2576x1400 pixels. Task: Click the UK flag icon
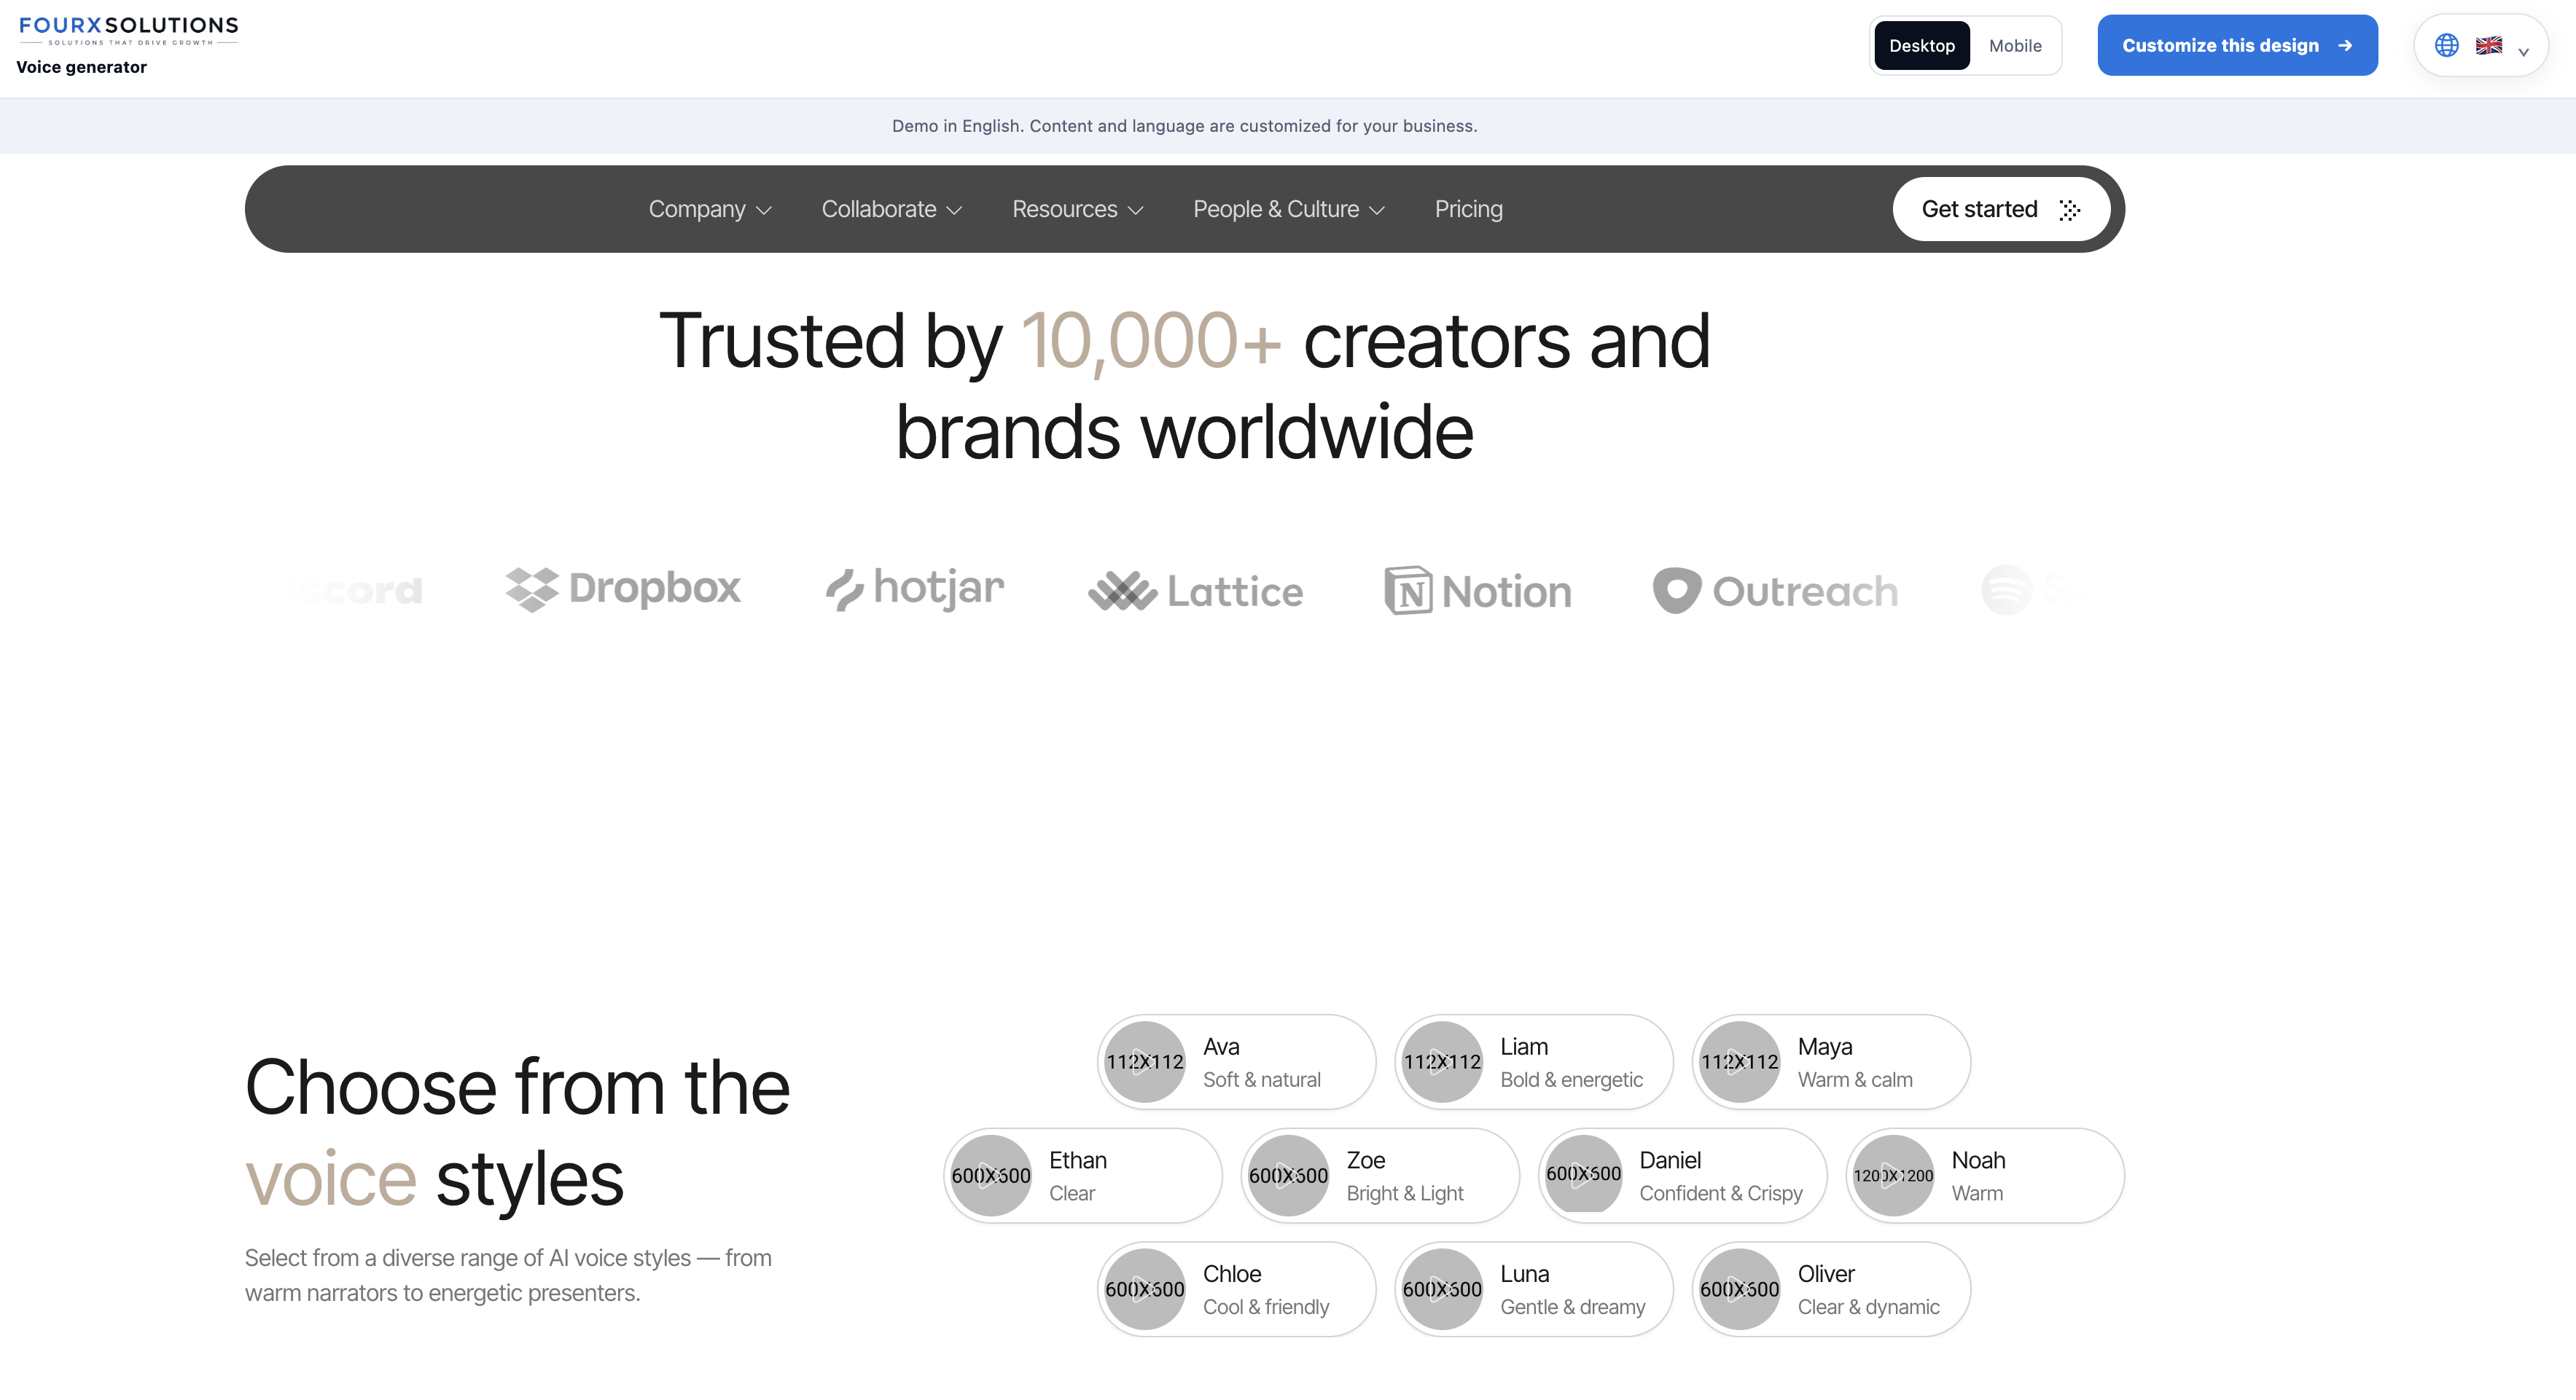click(2488, 45)
